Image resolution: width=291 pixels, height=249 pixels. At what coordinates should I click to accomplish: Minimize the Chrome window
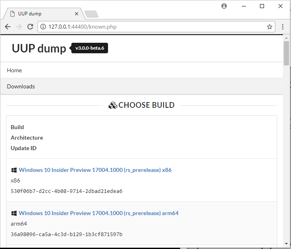[x=244, y=6]
